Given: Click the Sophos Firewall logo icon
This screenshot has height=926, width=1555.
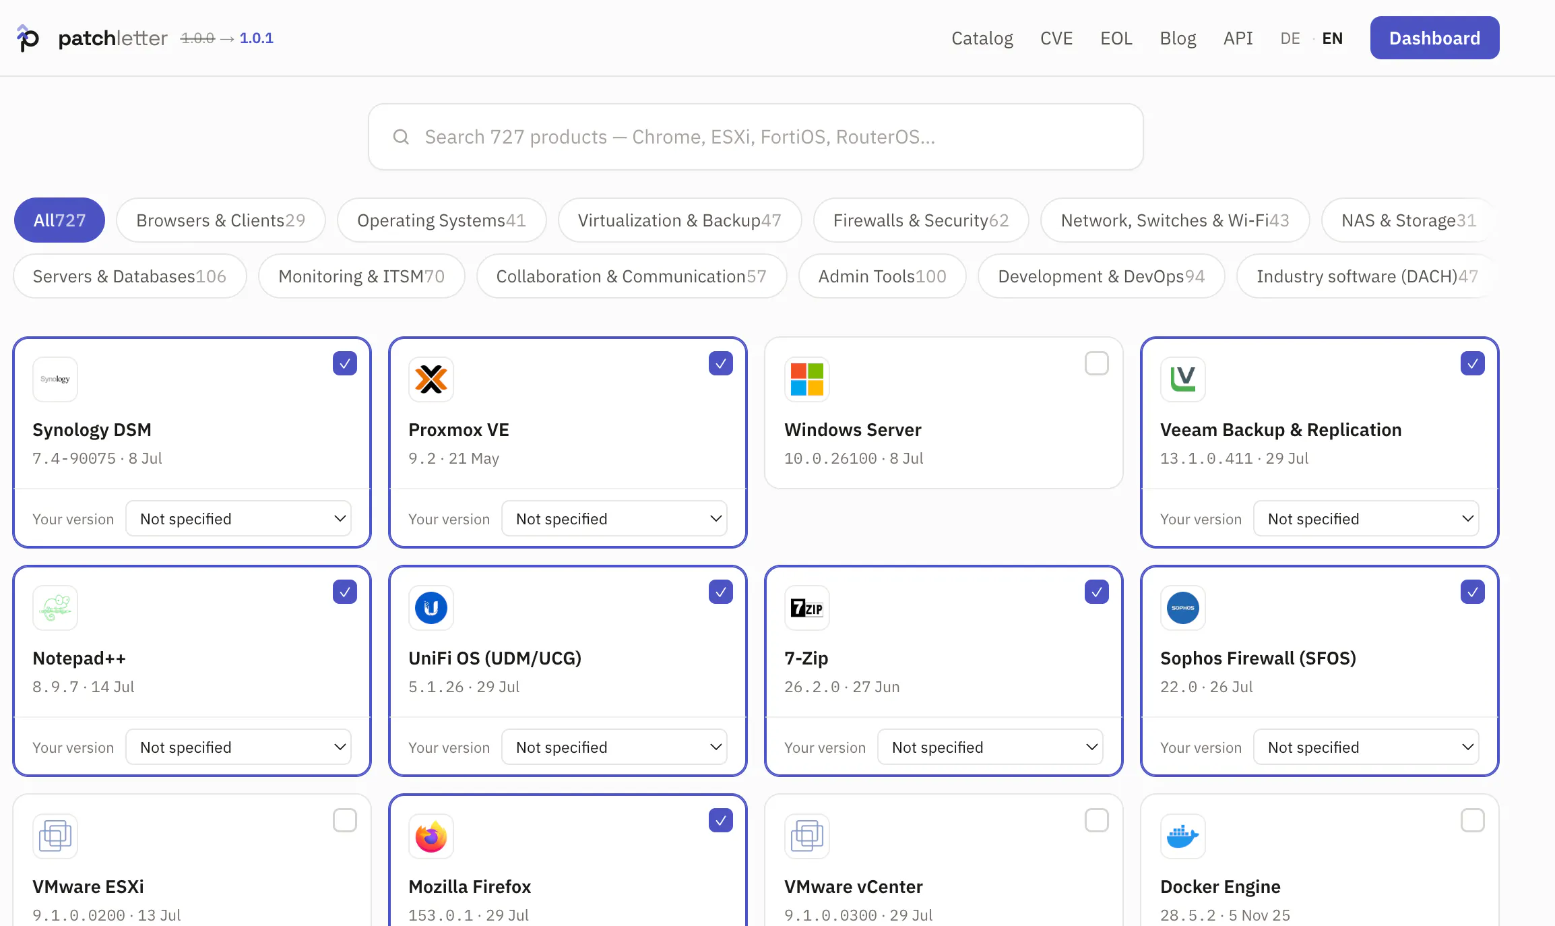Looking at the screenshot, I should (1183, 608).
